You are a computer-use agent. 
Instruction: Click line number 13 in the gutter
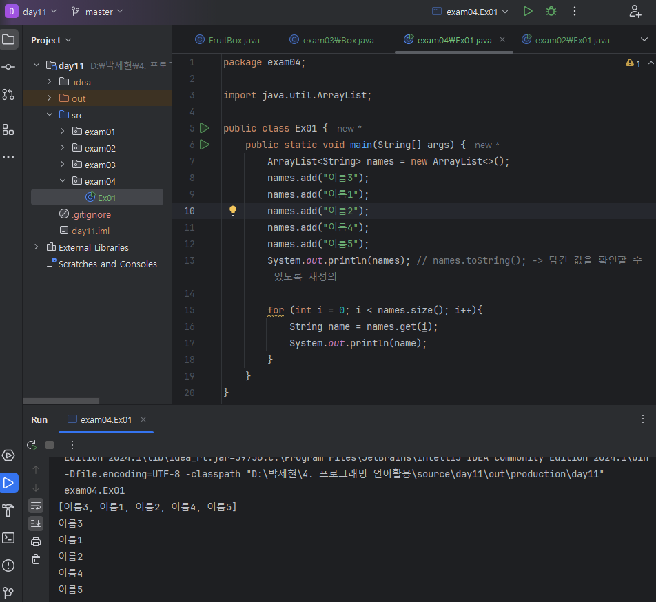(x=189, y=260)
